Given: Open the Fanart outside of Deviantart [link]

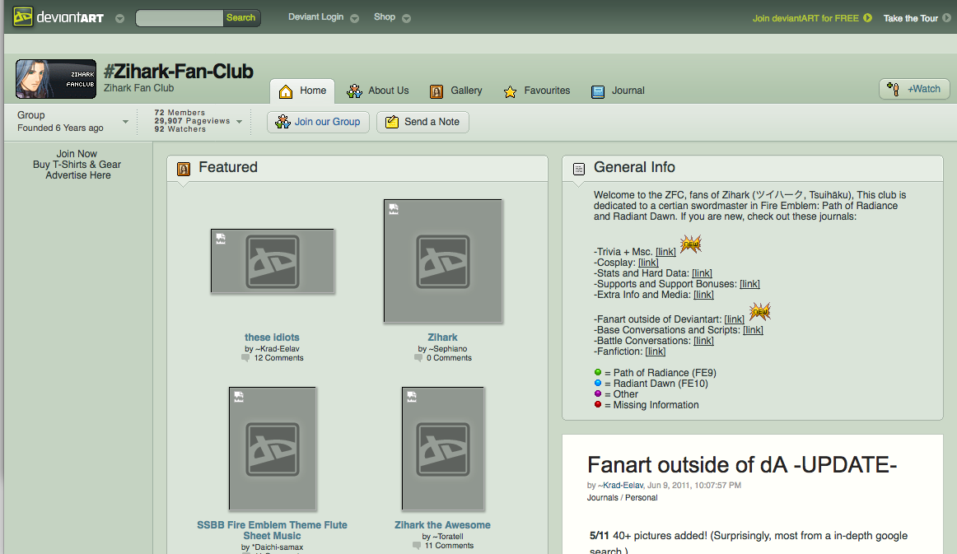Looking at the screenshot, I should (735, 319).
